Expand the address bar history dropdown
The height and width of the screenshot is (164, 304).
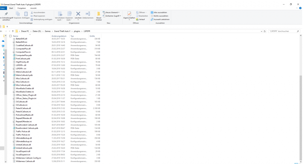(261, 31)
